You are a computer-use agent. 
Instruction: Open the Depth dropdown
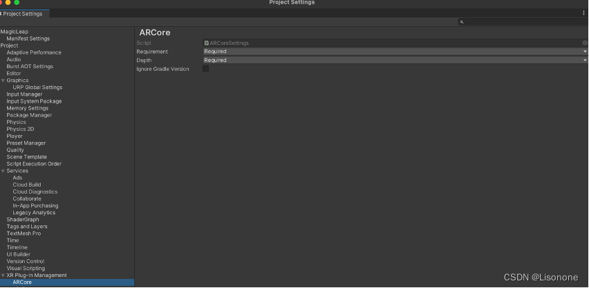(395, 61)
